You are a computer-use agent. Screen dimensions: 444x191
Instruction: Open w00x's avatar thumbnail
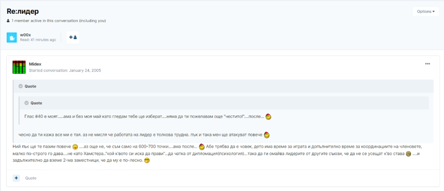[x=12, y=37]
